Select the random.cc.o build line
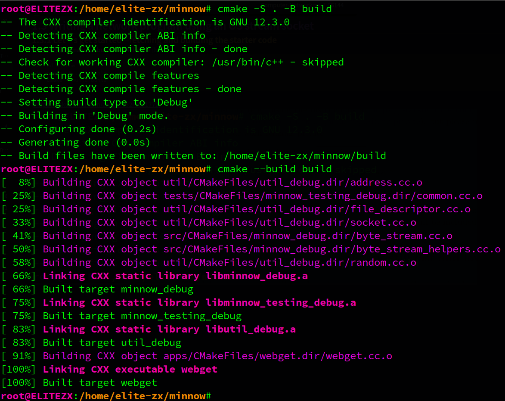 click(x=209, y=263)
